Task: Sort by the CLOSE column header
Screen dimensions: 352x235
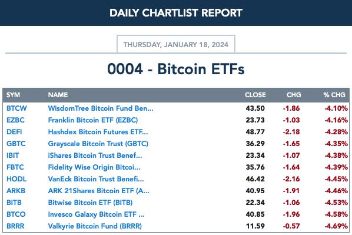Action: click(x=255, y=95)
